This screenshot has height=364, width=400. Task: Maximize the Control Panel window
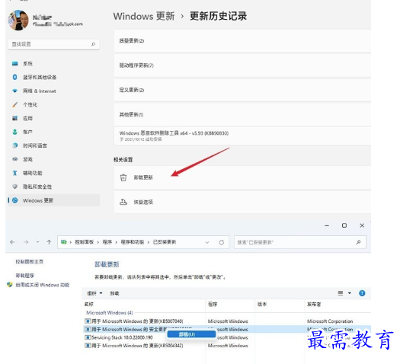(344, 225)
